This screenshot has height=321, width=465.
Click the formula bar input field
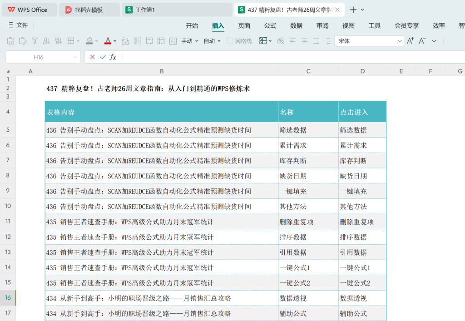(x=293, y=57)
